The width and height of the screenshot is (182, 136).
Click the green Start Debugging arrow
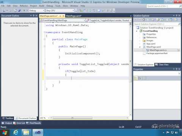[24, 11]
